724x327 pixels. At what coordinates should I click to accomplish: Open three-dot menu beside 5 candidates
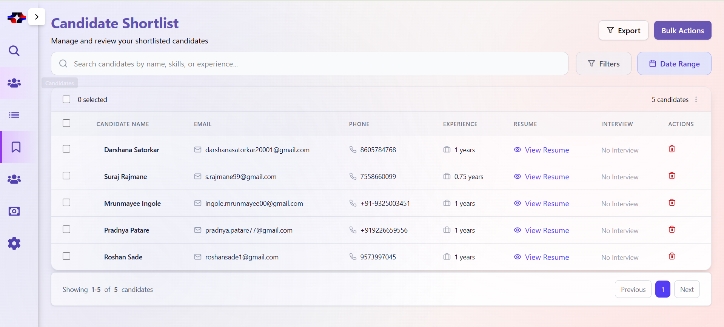pyautogui.click(x=696, y=99)
